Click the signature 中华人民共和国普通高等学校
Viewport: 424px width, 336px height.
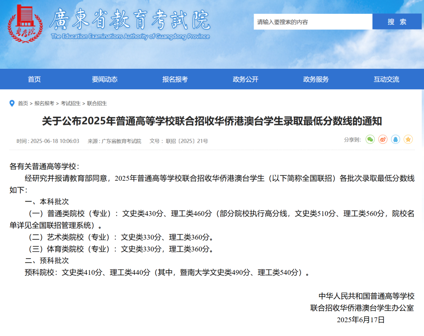[366, 296]
